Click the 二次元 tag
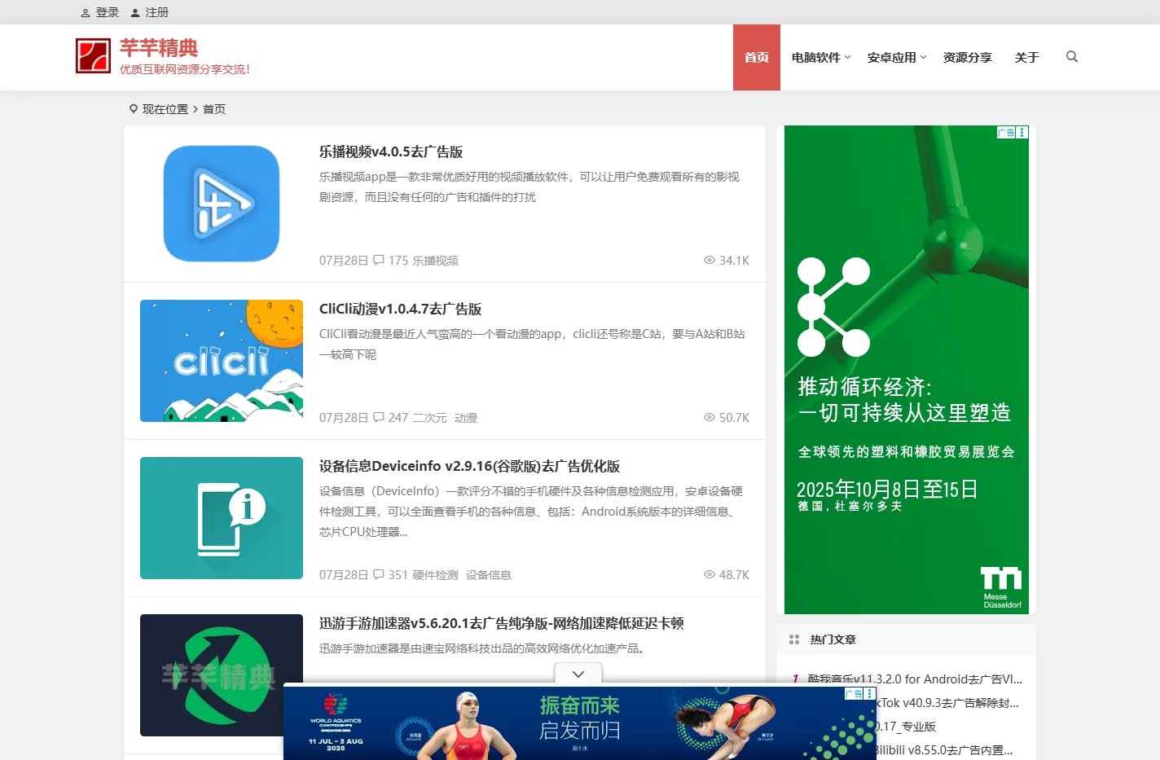The image size is (1160, 760). point(429,418)
